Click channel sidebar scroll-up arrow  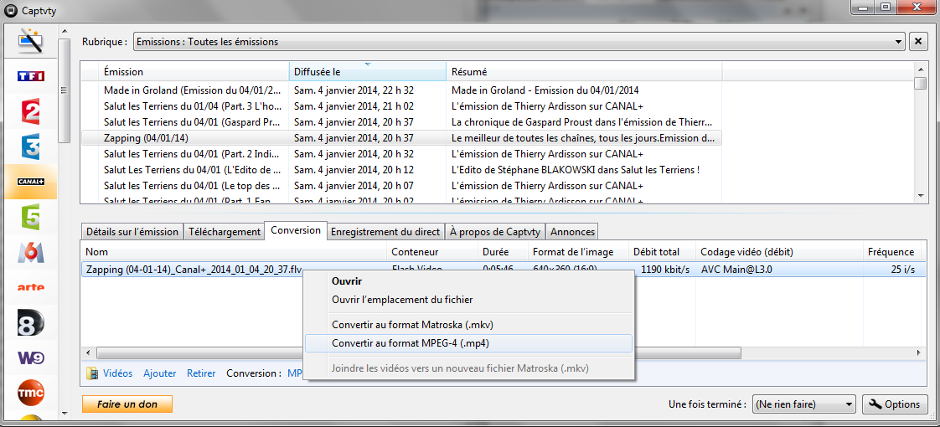pyautogui.click(x=65, y=30)
